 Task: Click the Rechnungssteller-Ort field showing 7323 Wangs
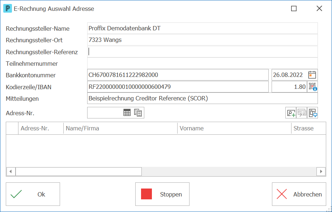pos(203,40)
